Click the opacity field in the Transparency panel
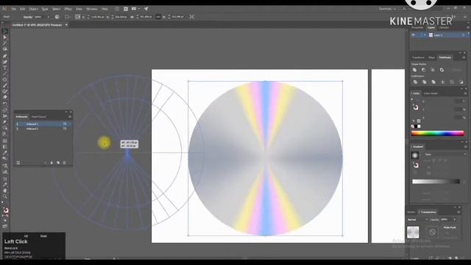The width and height of the screenshot is (471, 265). coord(446,219)
